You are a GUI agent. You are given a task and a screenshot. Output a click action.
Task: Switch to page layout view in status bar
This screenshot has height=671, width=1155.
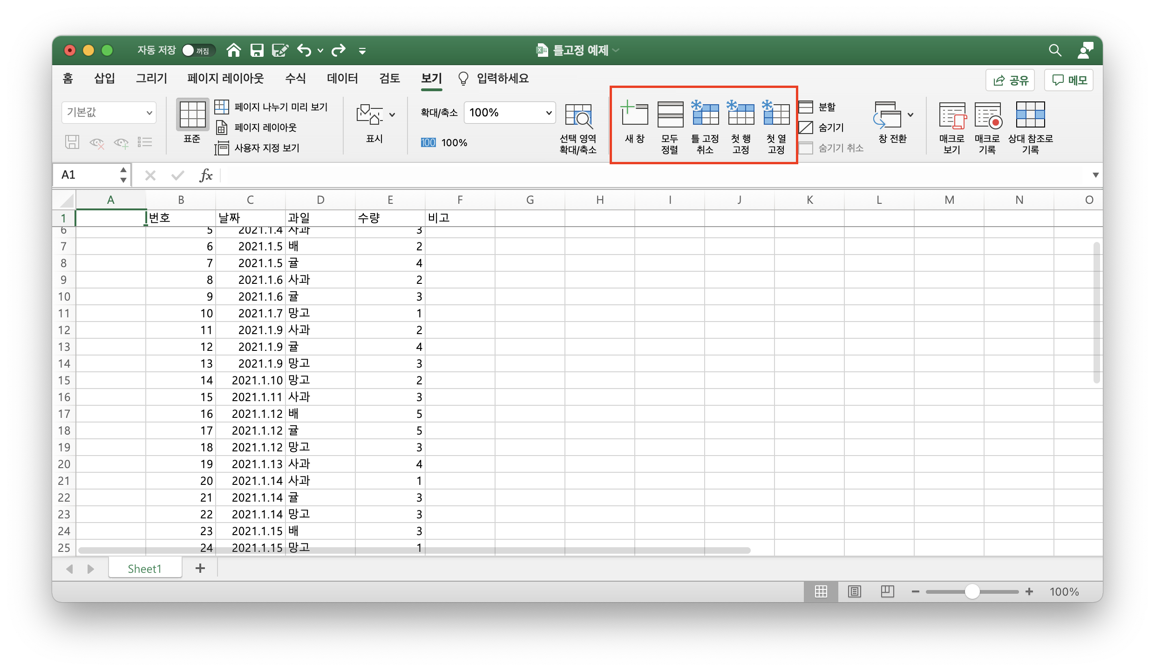(x=854, y=591)
